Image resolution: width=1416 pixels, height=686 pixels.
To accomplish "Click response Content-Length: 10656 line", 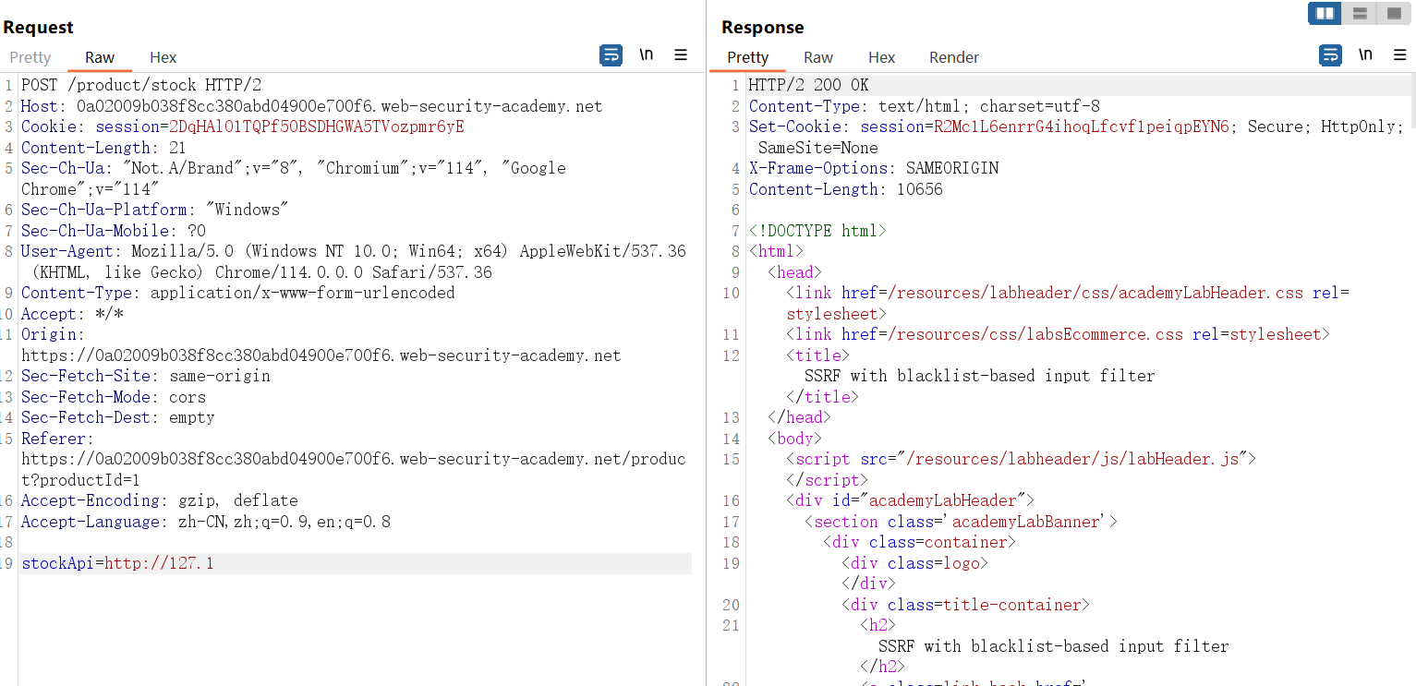I will [845, 189].
